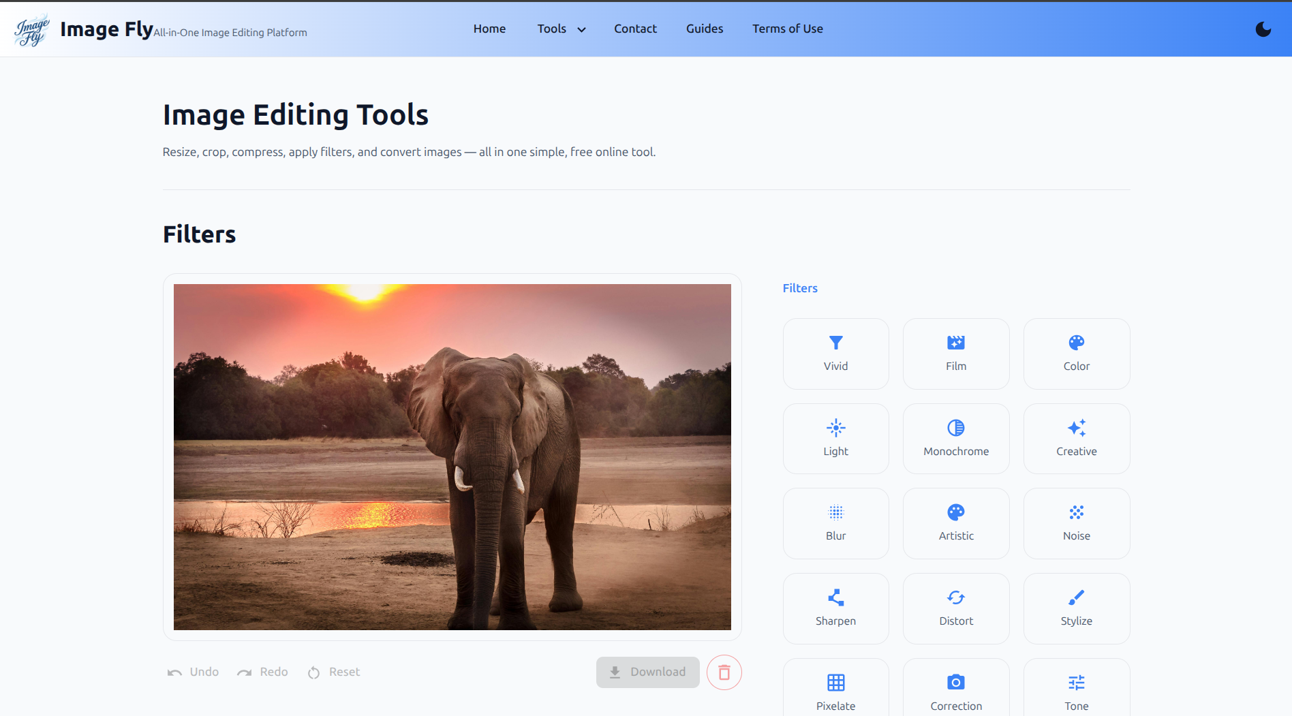Image resolution: width=1292 pixels, height=716 pixels.
Task: Apply the Sharpen filter
Action: pos(835,608)
